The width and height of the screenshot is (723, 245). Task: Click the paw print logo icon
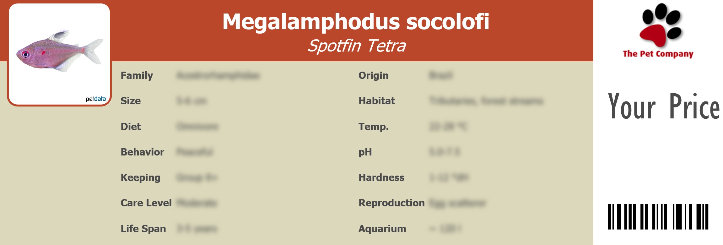coord(661,25)
